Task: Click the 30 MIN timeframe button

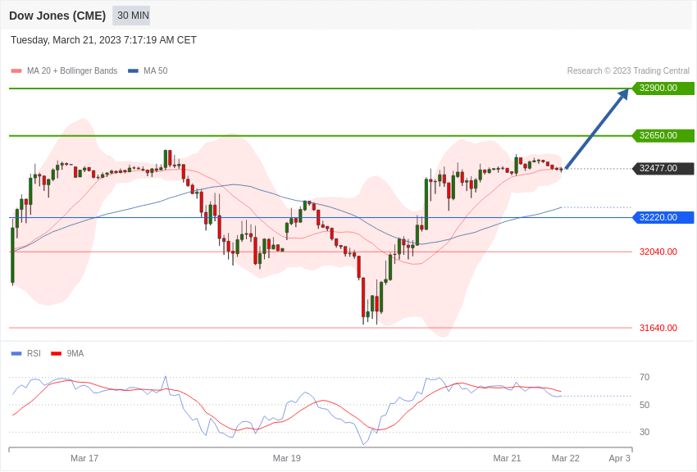Action: click(131, 16)
